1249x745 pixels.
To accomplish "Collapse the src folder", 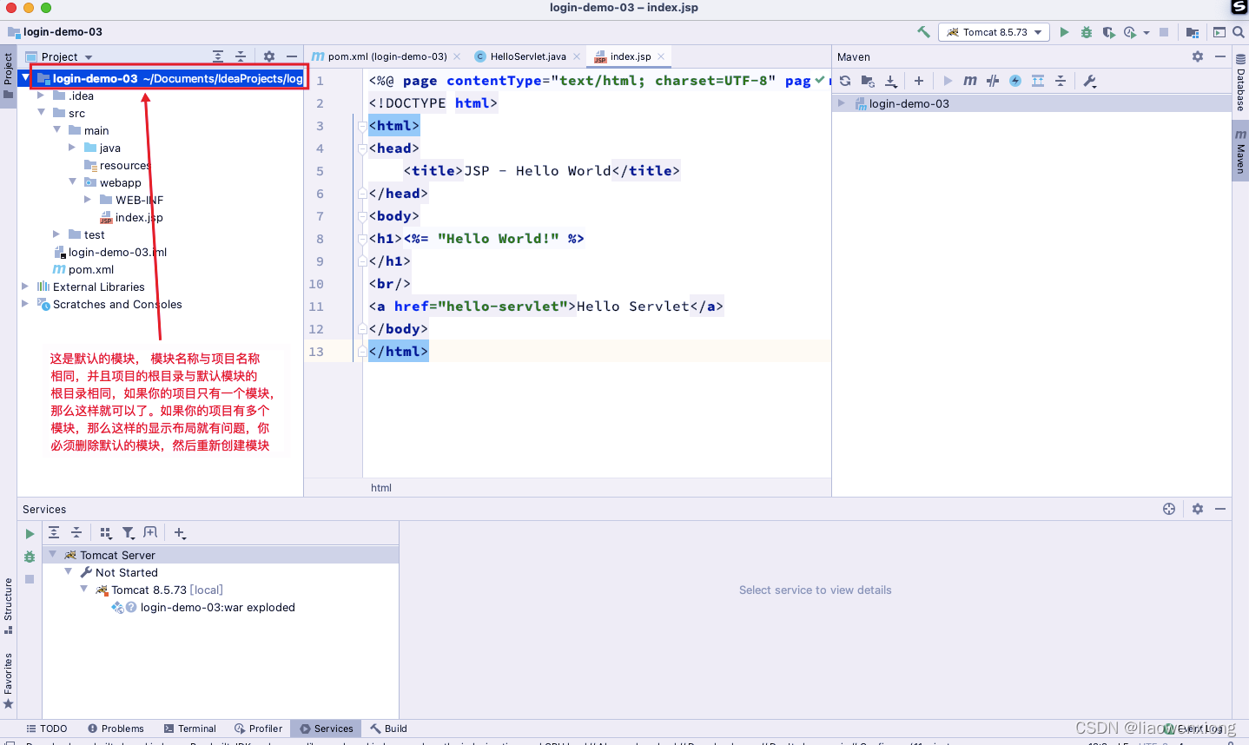I will tap(41, 113).
